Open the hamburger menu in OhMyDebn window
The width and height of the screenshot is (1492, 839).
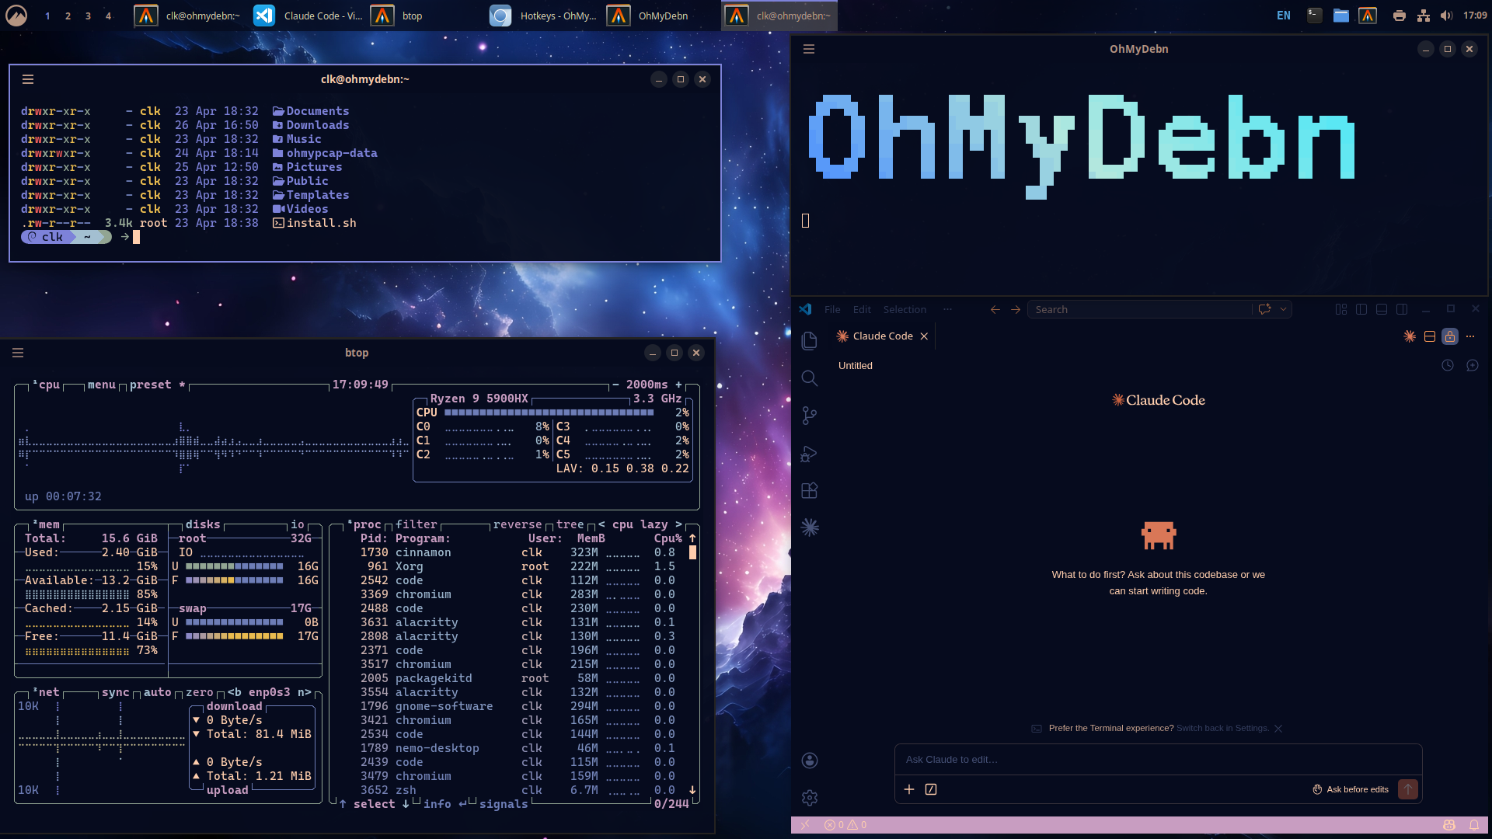tap(809, 49)
